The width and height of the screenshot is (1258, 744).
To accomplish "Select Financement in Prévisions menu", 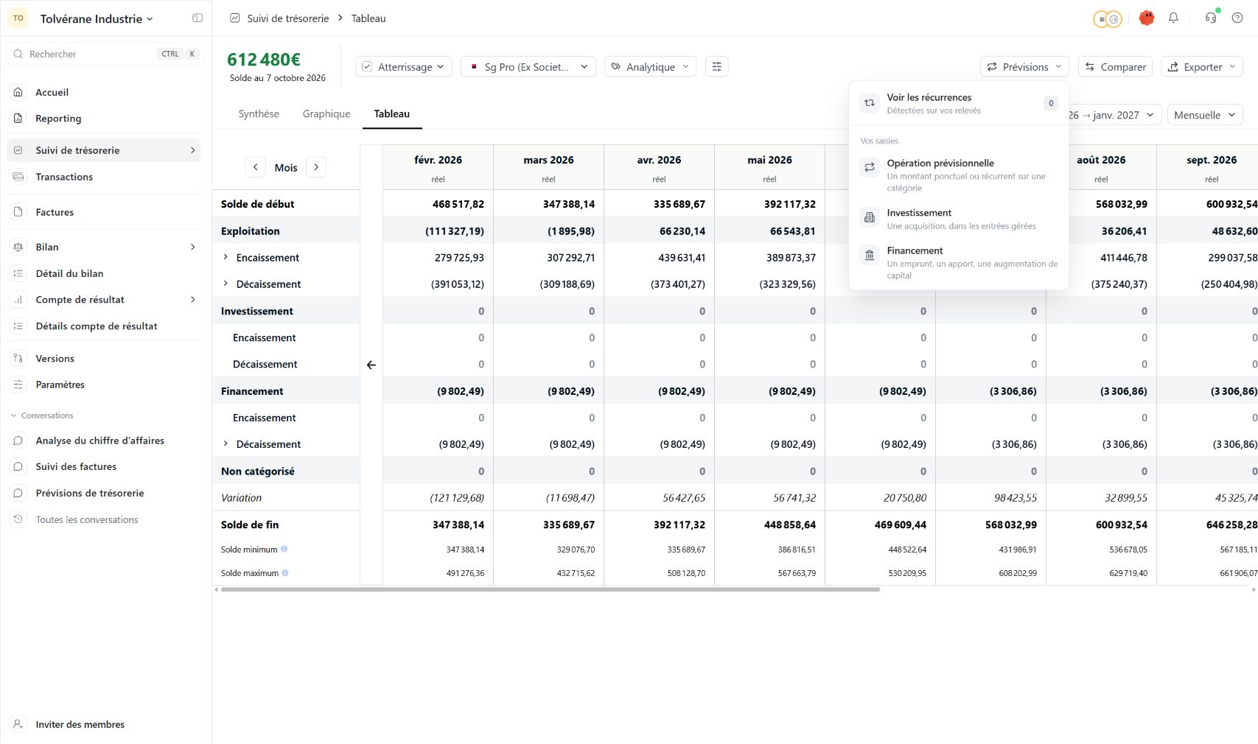I will pyautogui.click(x=959, y=263).
